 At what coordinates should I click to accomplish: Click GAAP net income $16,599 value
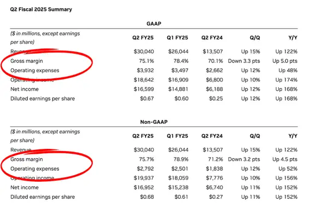tap(144, 89)
